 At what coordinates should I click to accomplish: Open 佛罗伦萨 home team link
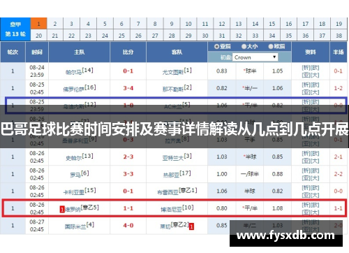(73, 89)
